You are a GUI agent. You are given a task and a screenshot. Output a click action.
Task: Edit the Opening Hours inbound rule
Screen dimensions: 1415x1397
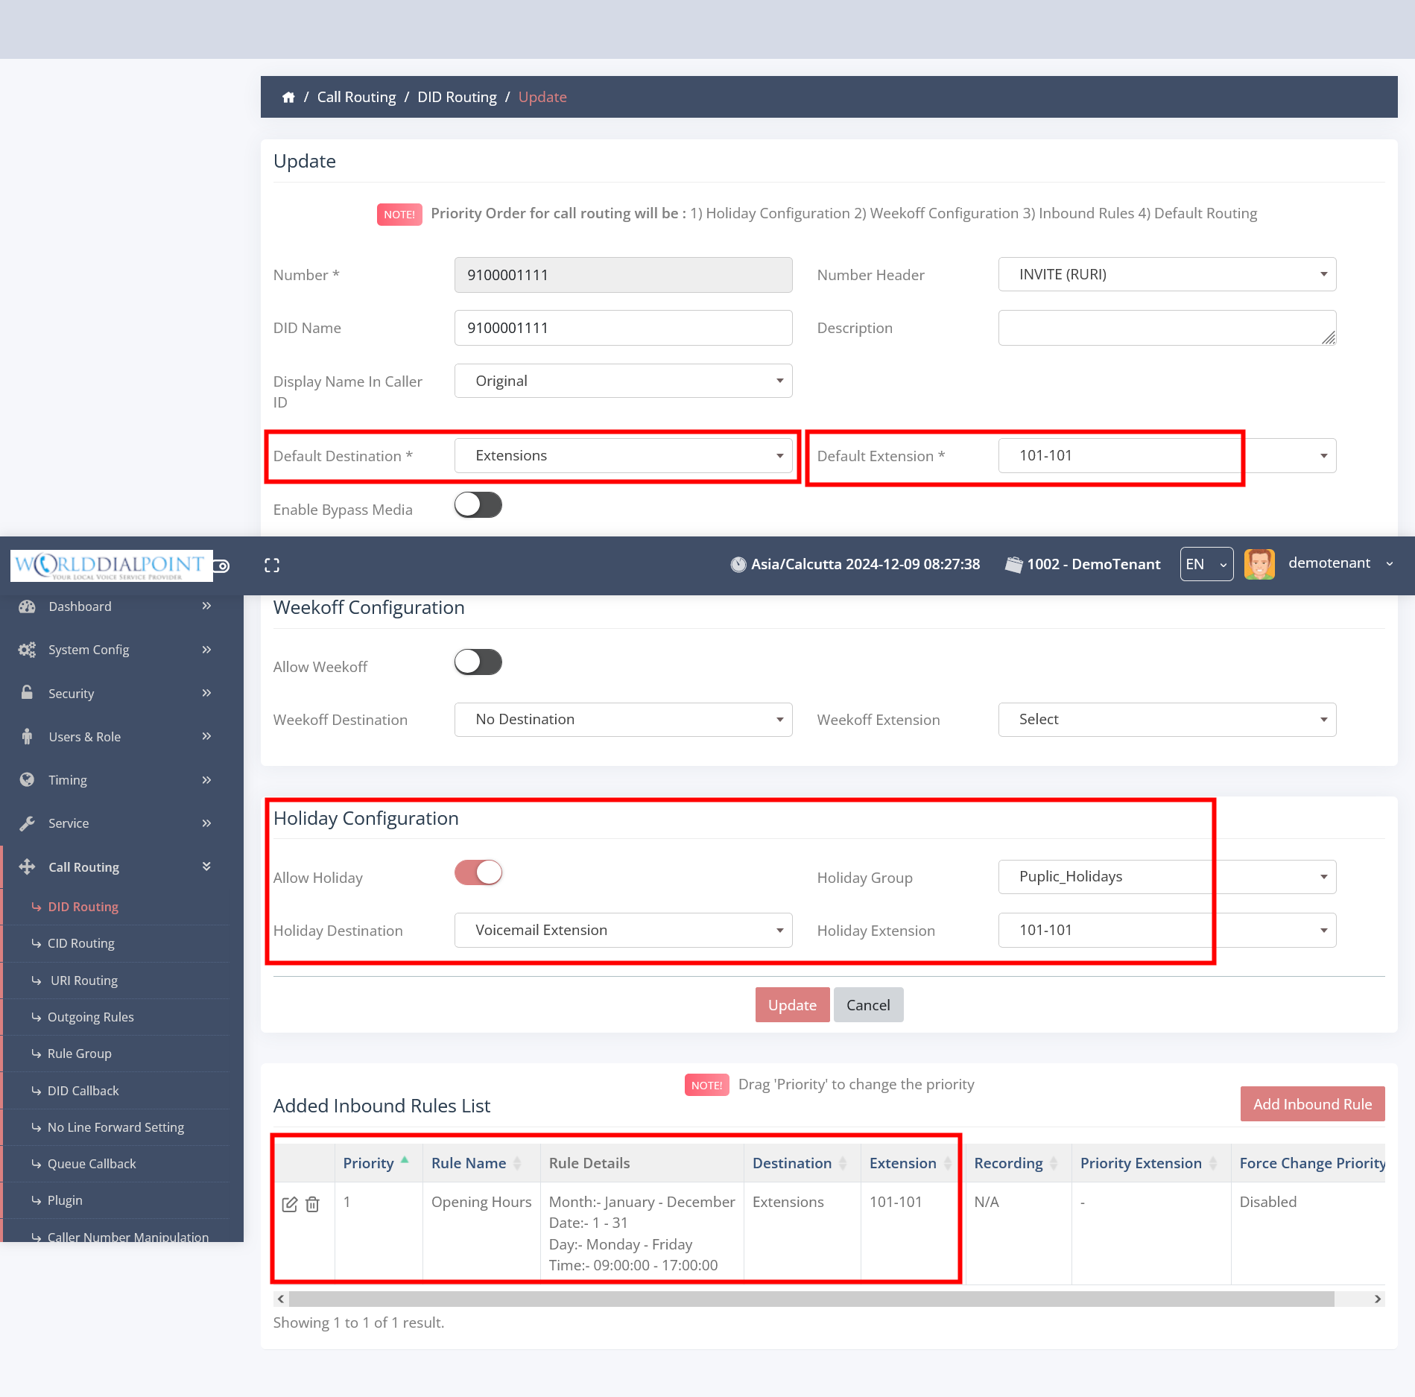(290, 1204)
